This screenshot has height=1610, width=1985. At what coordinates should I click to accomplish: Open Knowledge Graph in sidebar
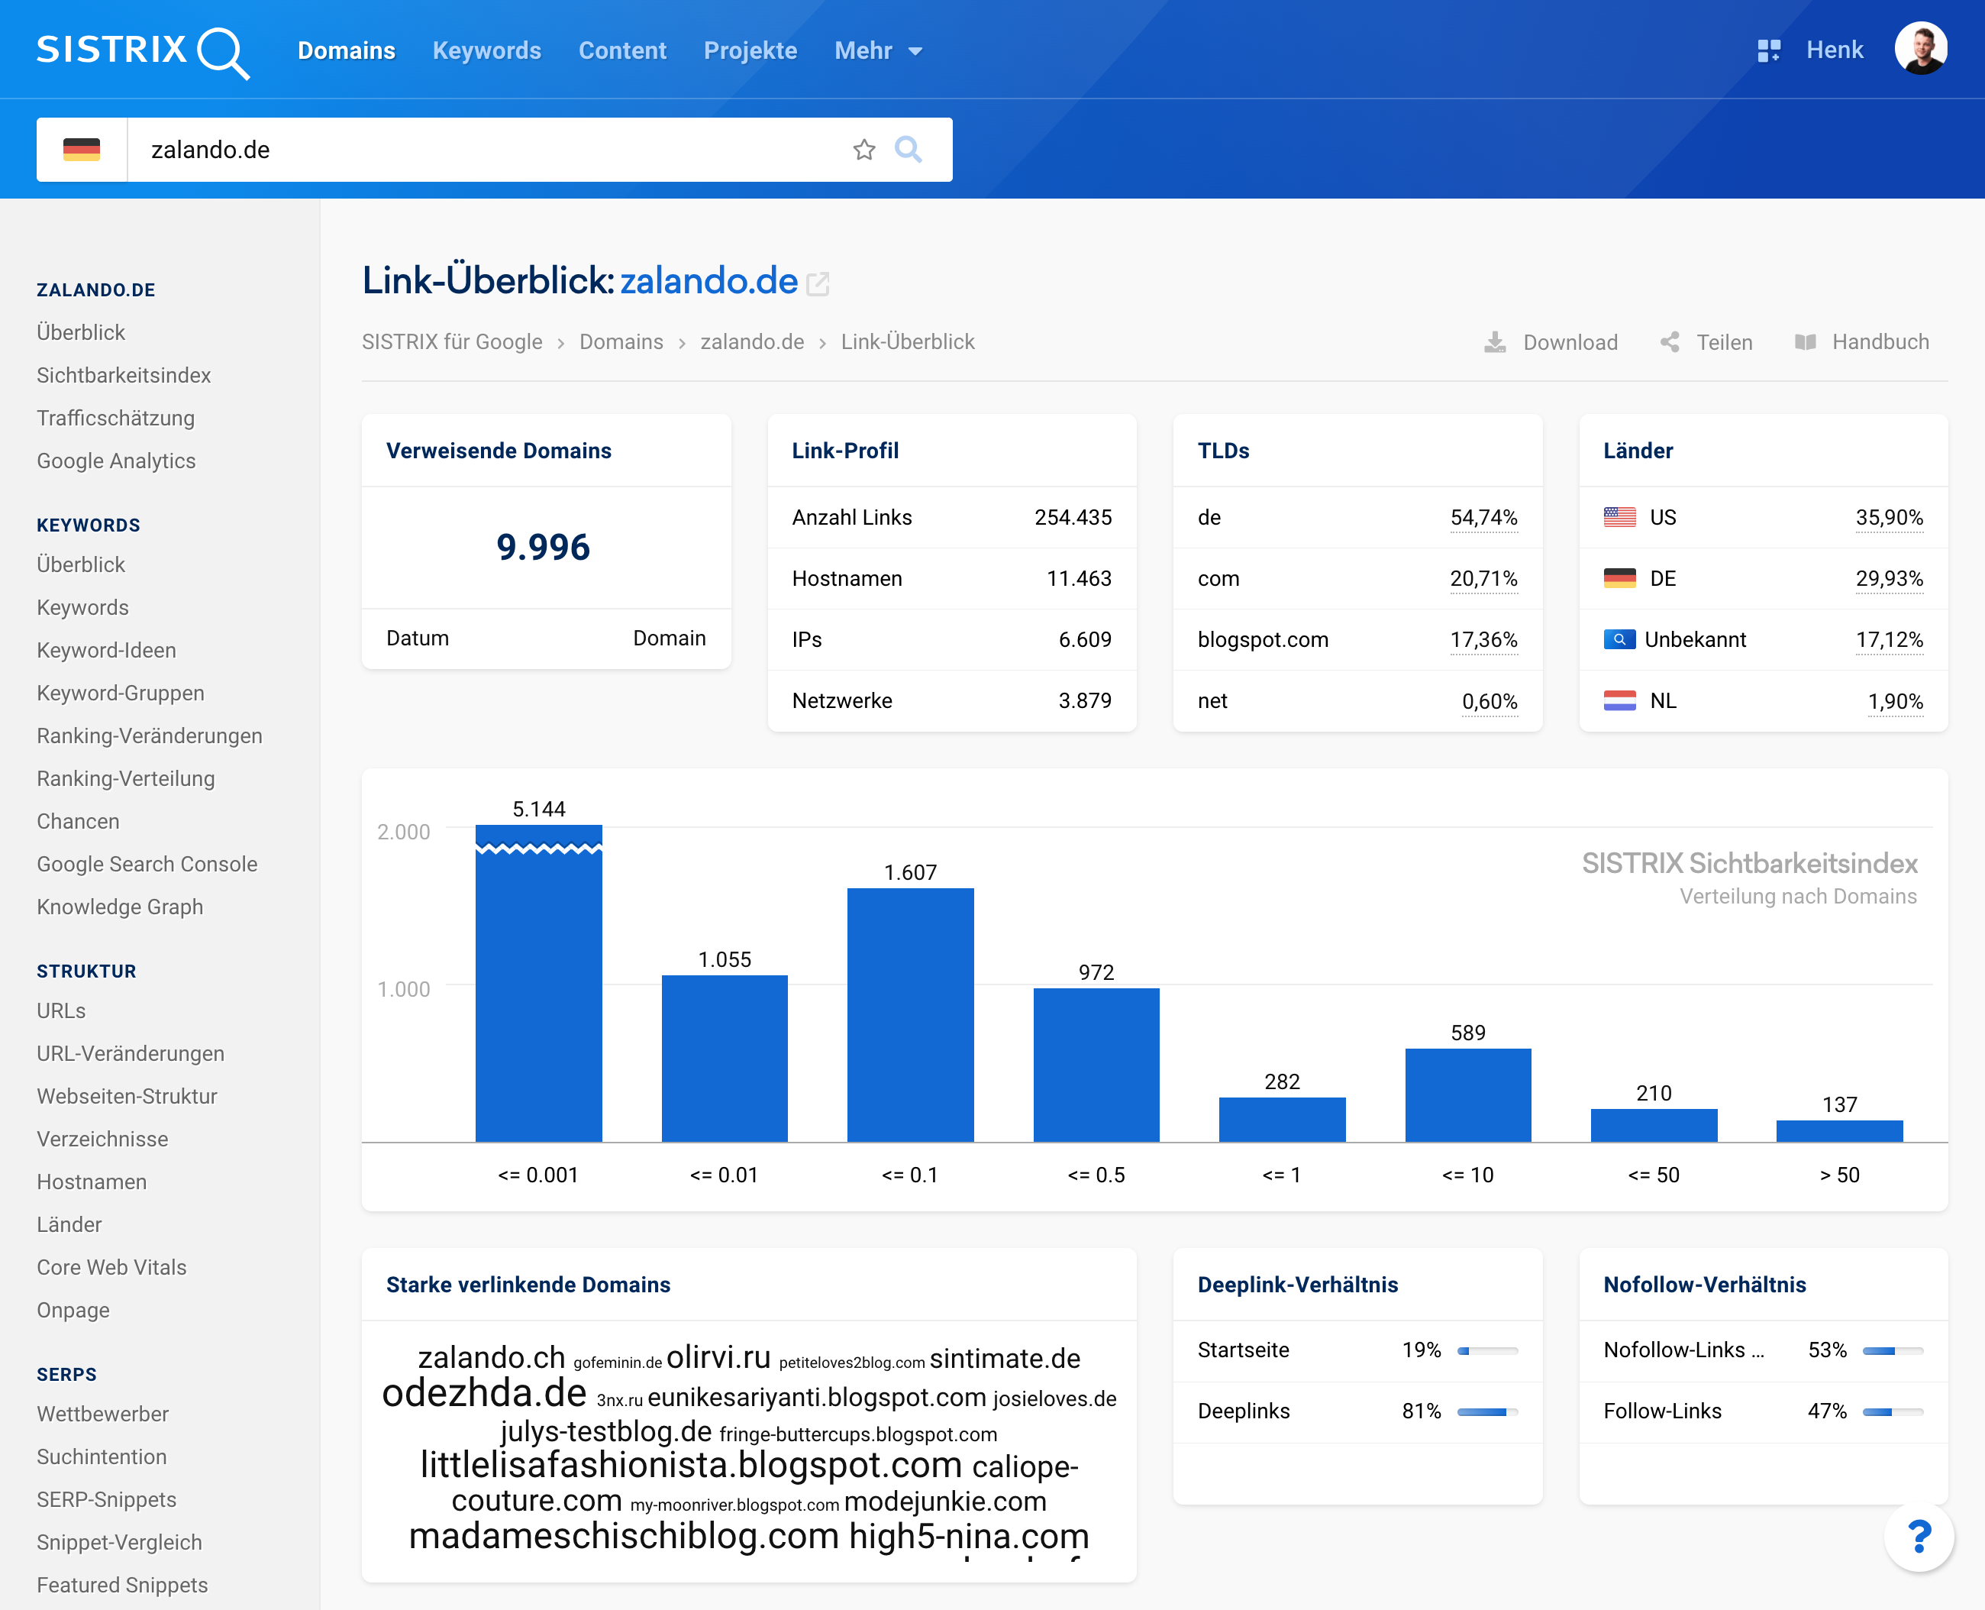pos(120,906)
